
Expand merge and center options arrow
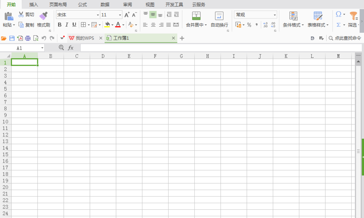[206, 25]
